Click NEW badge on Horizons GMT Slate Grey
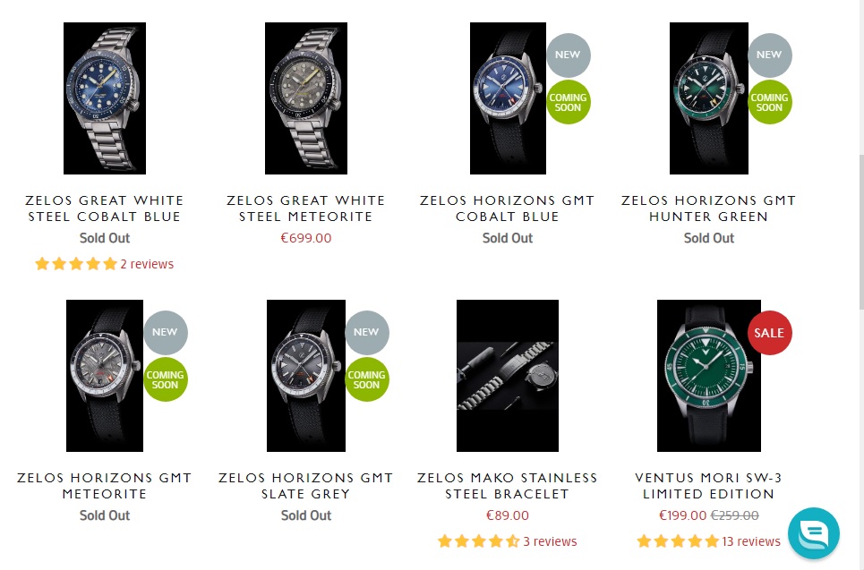 click(x=366, y=333)
